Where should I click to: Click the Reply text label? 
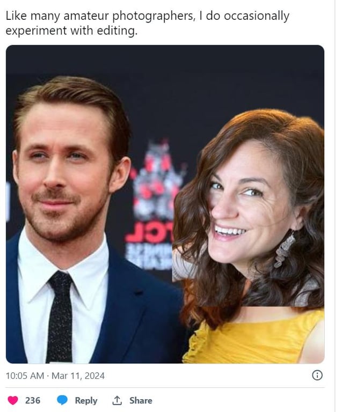coord(86,400)
